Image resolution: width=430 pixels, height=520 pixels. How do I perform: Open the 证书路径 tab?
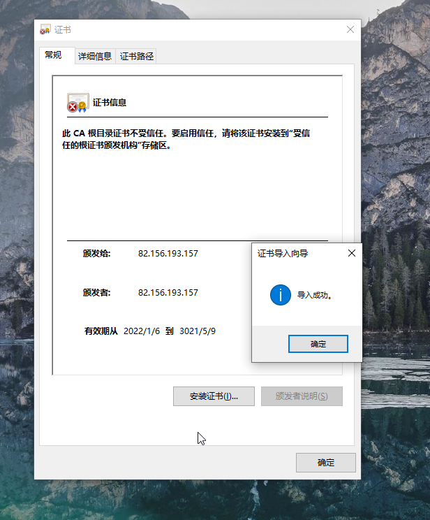click(136, 56)
